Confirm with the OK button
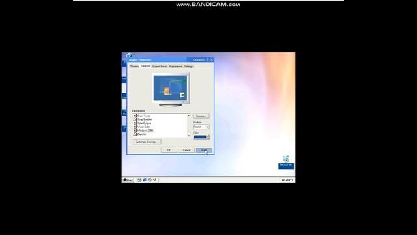Image resolution: width=417 pixels, height=235 pixels. point(169,150)
